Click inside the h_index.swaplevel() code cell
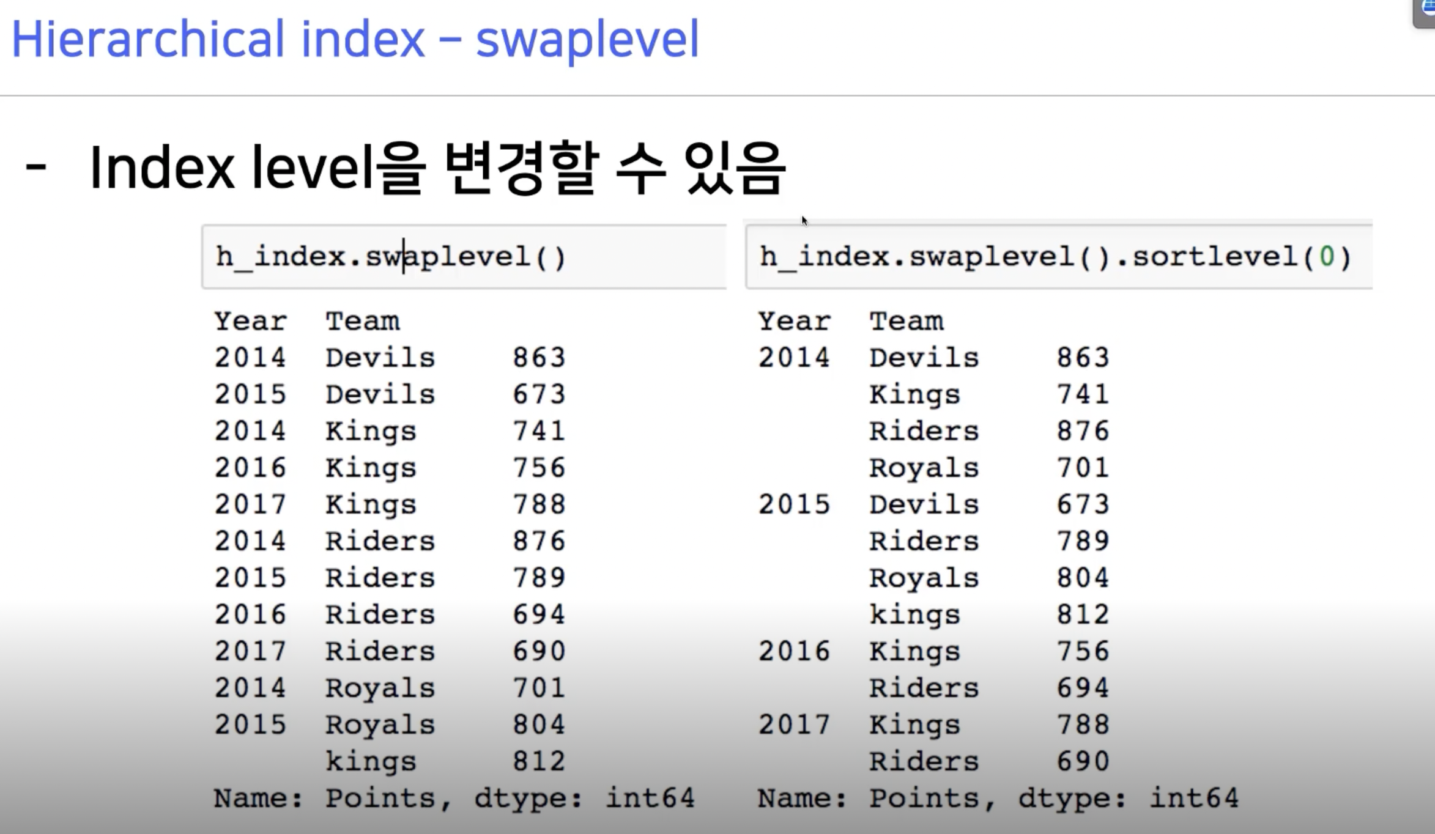The height and width of the screenshot is (834, 1435). pyautogui.click(x=464, y=257)
